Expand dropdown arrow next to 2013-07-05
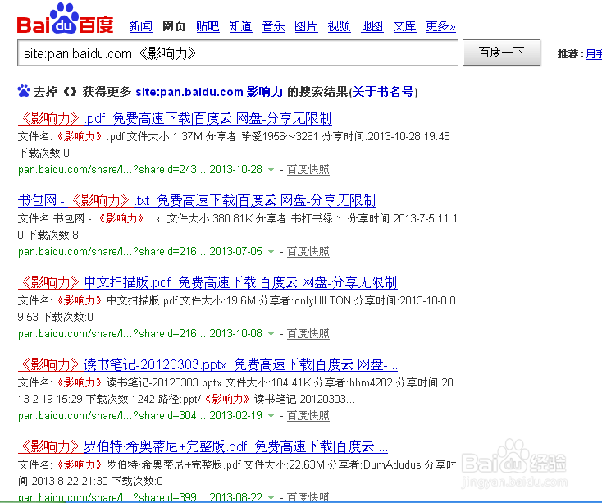This screenshot has height=503, width=602. click(271, 252)
